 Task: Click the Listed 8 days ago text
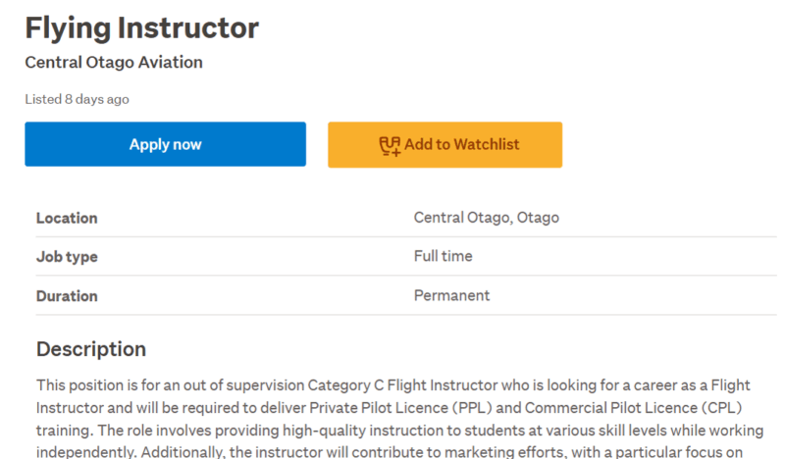click(78, 99)
